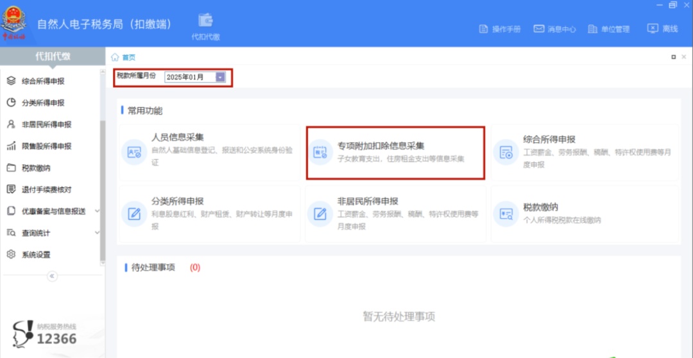Click the 退付手续费核对 sidebar icon
693x358 pixels.
point(12,189)
